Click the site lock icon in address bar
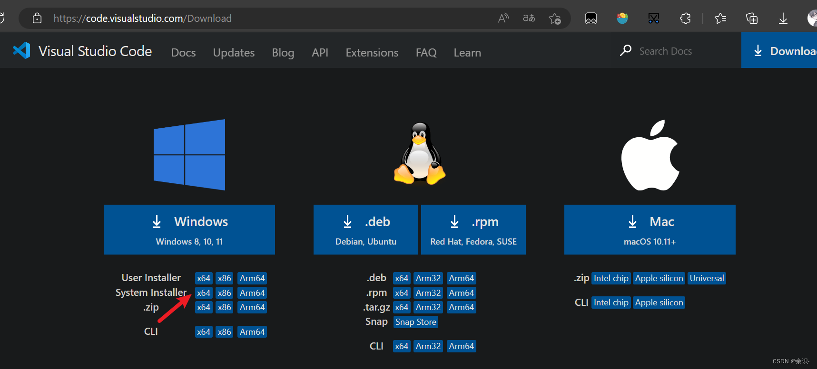 click(x=37, y=19)
